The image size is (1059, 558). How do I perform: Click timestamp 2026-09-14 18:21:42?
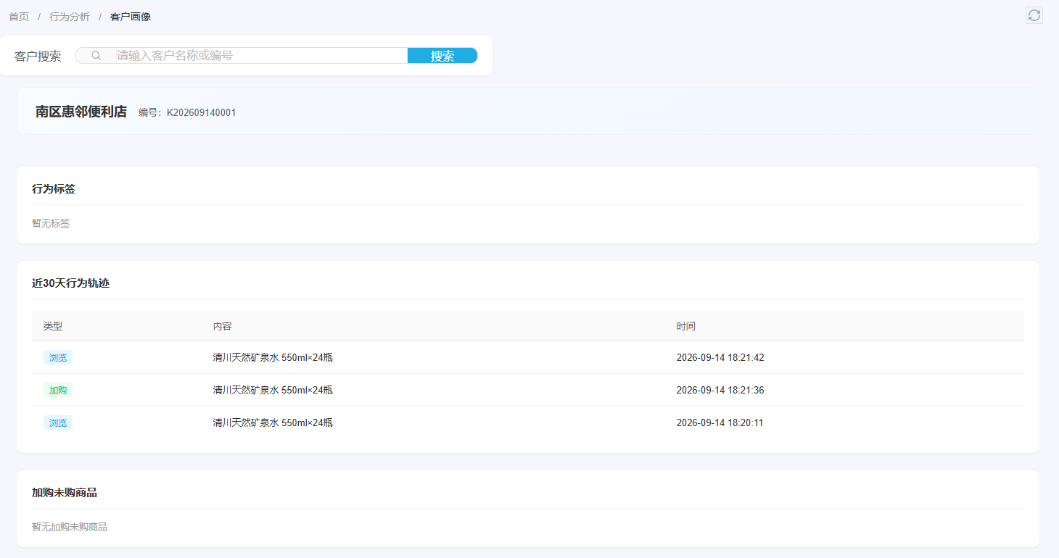tap(720, 357)
